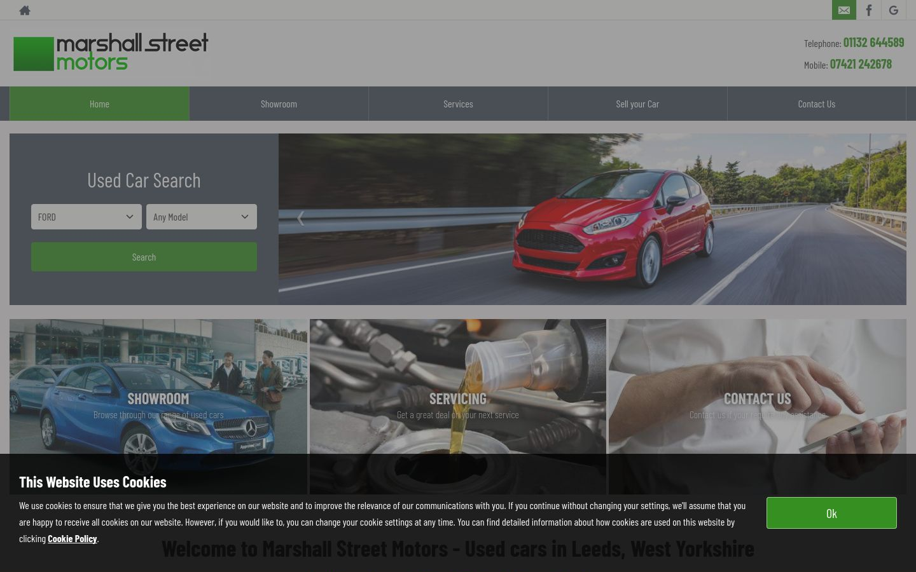This screenshot has width=916, height=572.
Task: Open the Services menu item
Action: coord(458,104)
